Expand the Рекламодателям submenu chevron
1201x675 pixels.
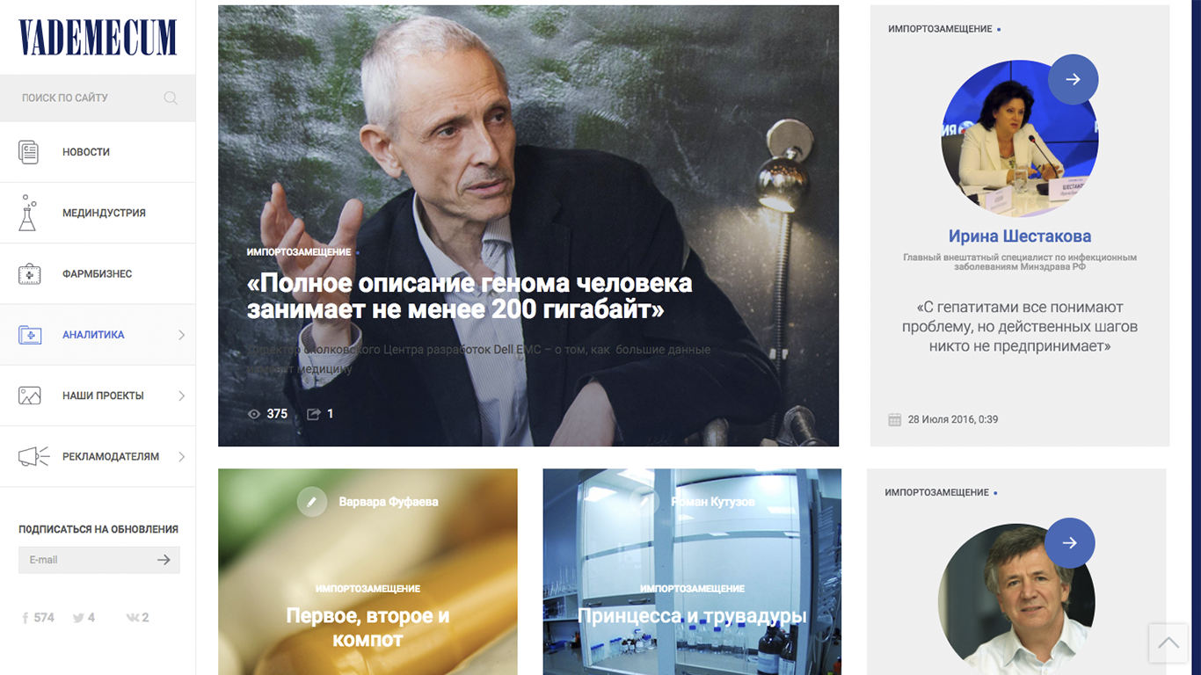click(x=181, y=456)
